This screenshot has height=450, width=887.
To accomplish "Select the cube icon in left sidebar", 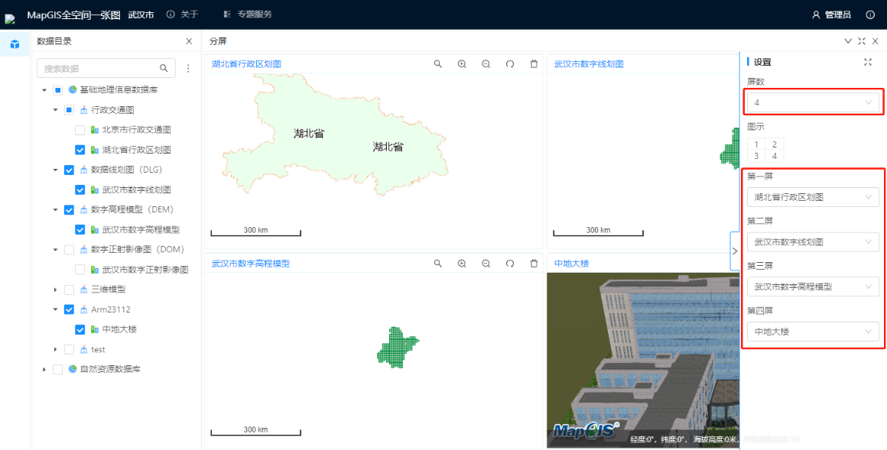I will [x=15, y=44].
